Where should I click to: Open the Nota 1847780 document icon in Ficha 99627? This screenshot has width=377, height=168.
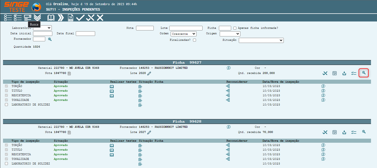coord(69,73)
